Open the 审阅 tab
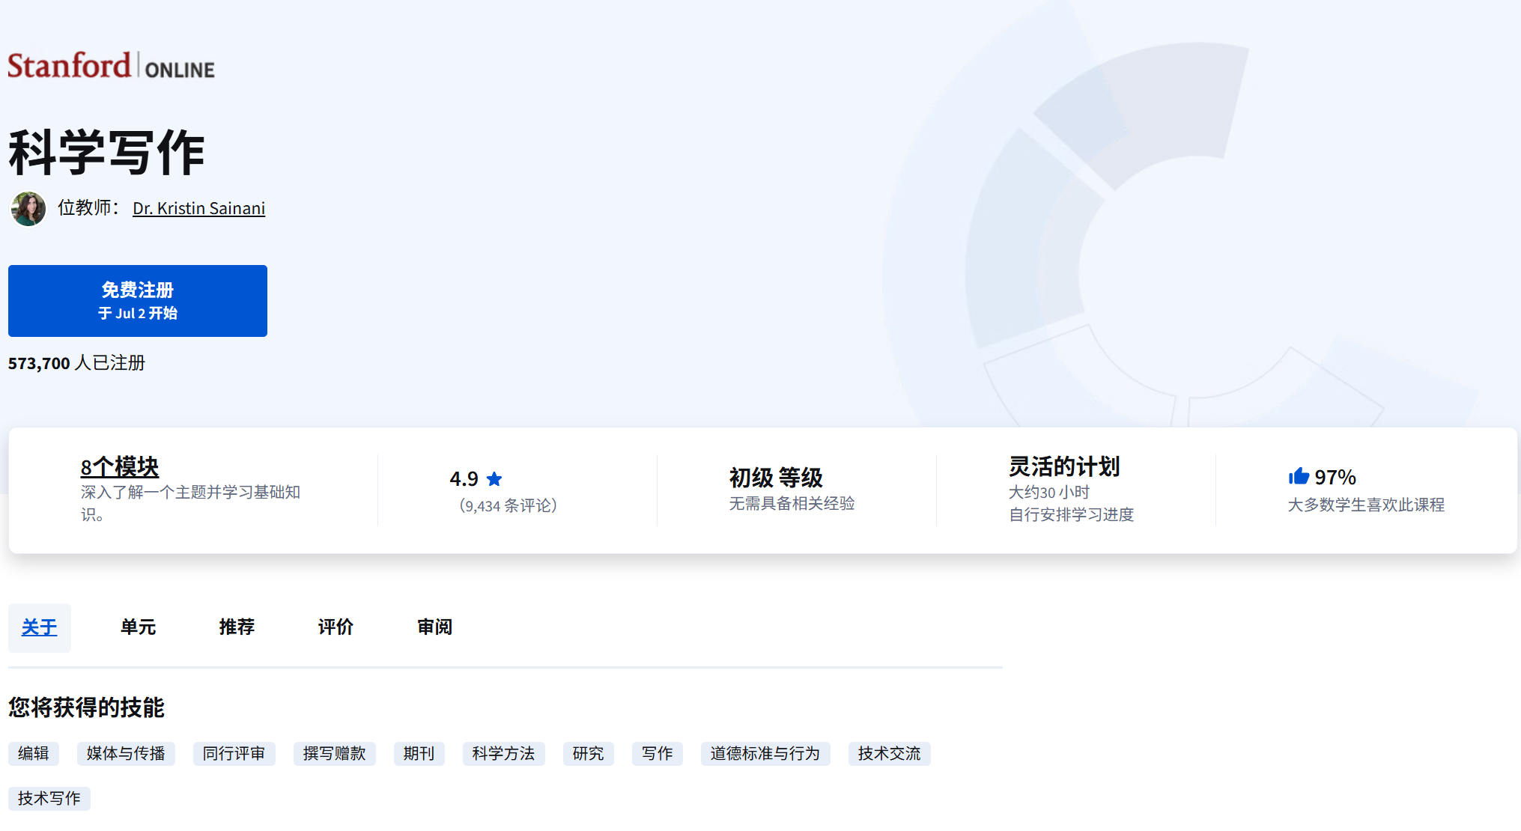The width and height of the screenshot is (1521, 831). click(x=434, y=627)
